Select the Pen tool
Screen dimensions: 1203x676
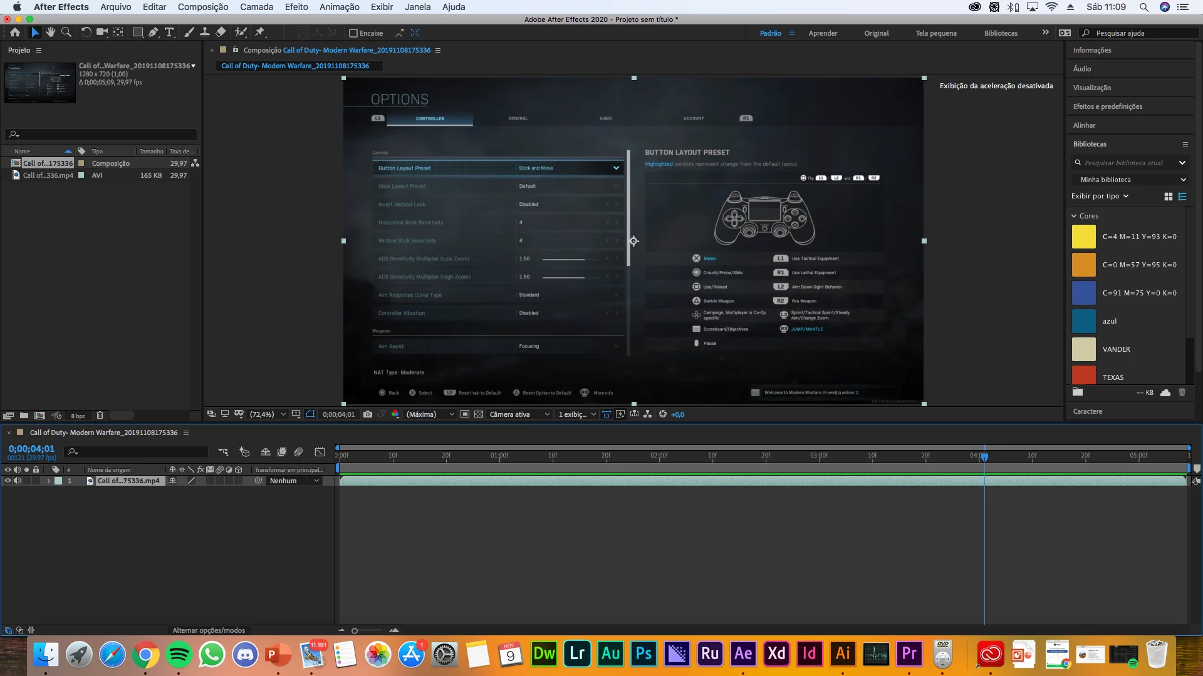point(153,33)
